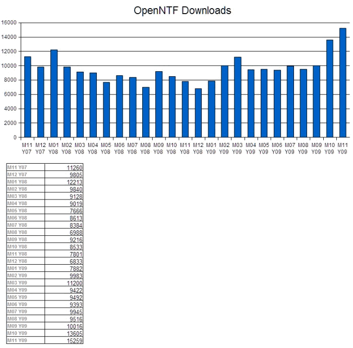This screenshot has width=353, height=348.
Task: Click the M11 Y07 table row label
Action: [x=17, y=167]
